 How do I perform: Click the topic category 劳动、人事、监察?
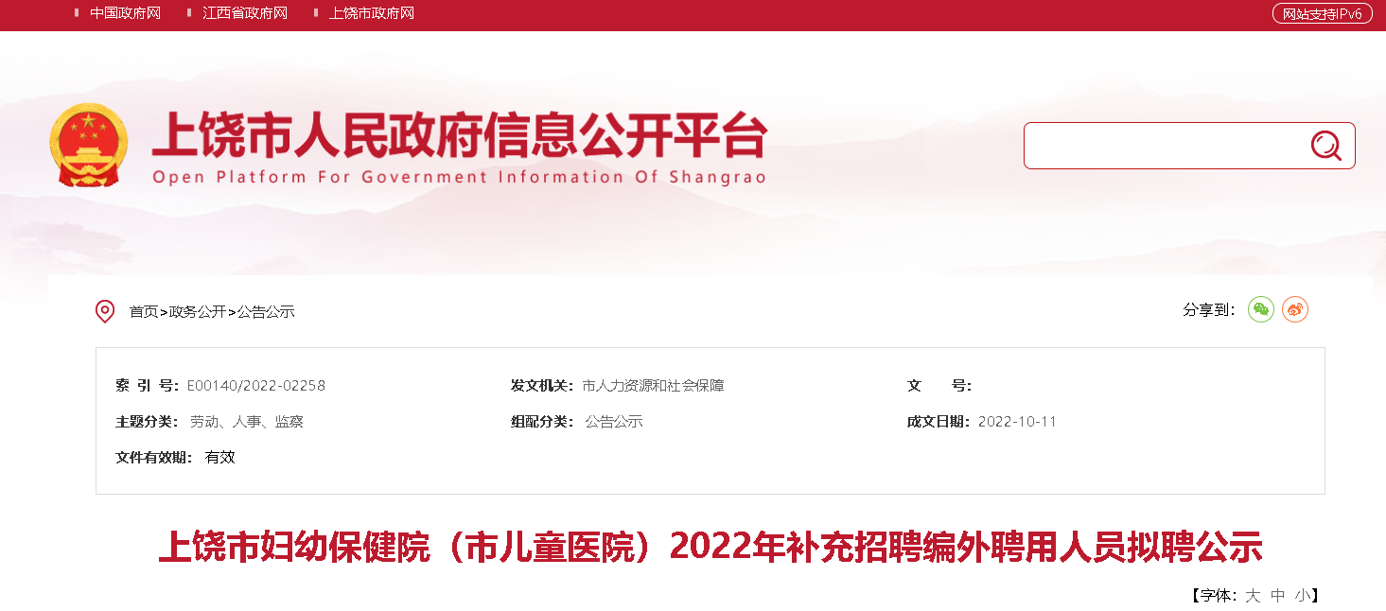247,422
